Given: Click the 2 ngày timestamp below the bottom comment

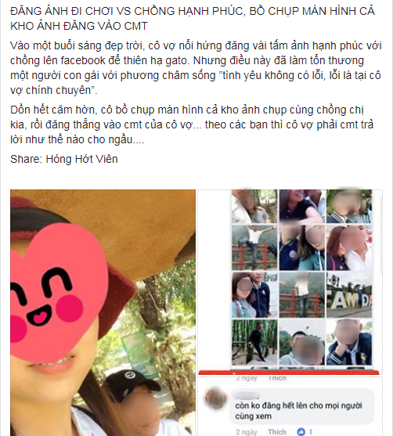Looking at the screenshot, I should pyautogui.click(x=247, y=432).
